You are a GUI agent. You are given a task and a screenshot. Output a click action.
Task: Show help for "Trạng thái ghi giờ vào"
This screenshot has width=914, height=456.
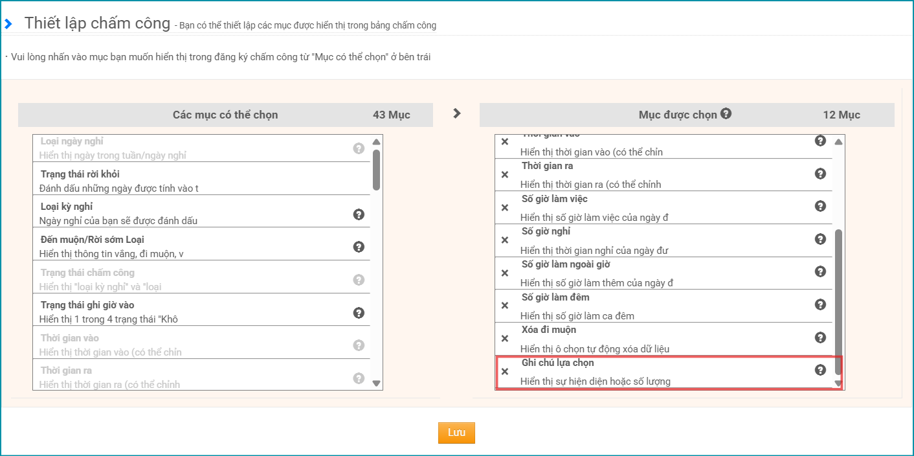(359, 312)
